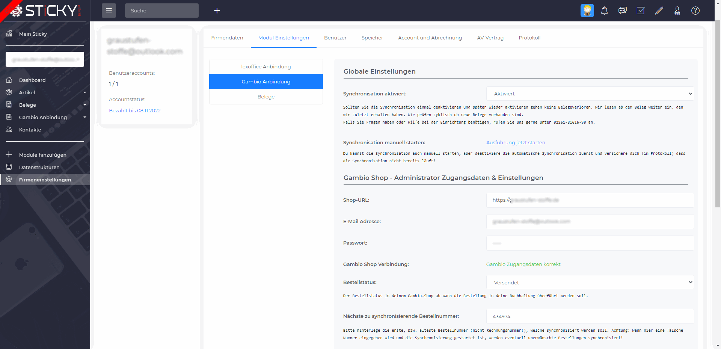
Task: Expand the Belege sidebar submenu
Action: coord(45,105)
